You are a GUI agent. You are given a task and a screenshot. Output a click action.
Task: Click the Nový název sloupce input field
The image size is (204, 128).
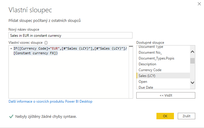(x=70, y=35)
